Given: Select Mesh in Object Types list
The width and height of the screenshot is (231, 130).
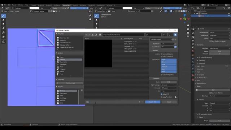Looking at the screenshot, I should pyautogui.click(x=169, y=69).
